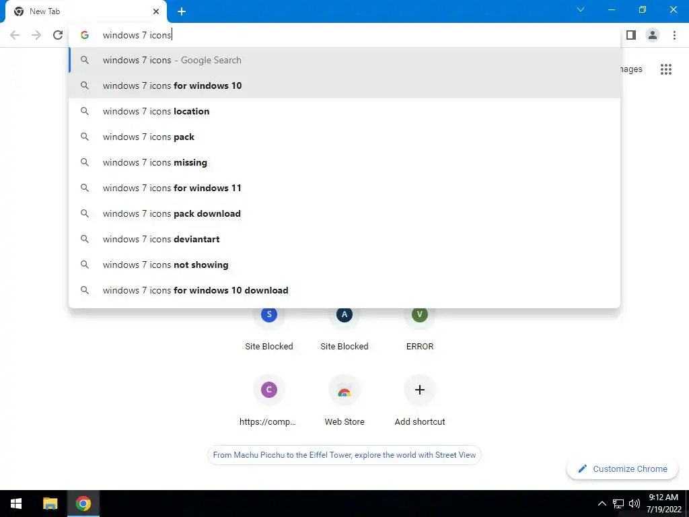Pick suggestion 'windows 7 icons not showing'
This screenshot has width=689, height=517.
344,265
